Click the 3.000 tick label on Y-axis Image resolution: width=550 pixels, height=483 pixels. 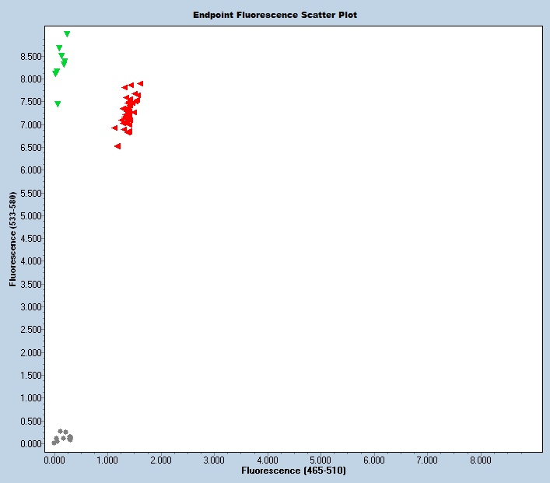31,307
